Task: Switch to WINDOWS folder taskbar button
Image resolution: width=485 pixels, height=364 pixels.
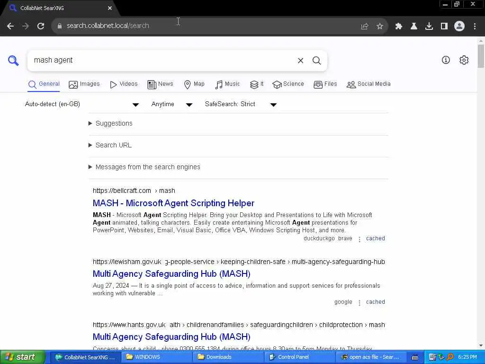Action: [157, 357]
